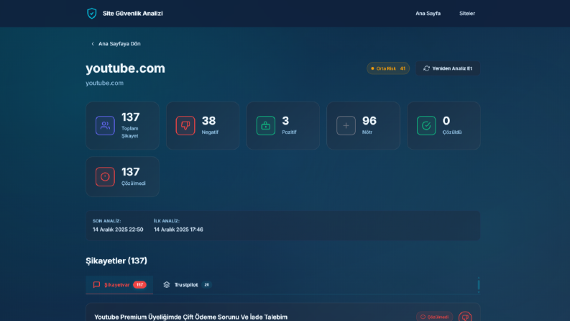Click the refresh icon in Yeniden Analiz Et
This screenshot has height=321, width=570.
pyautogui.click(x=426, y=68)
